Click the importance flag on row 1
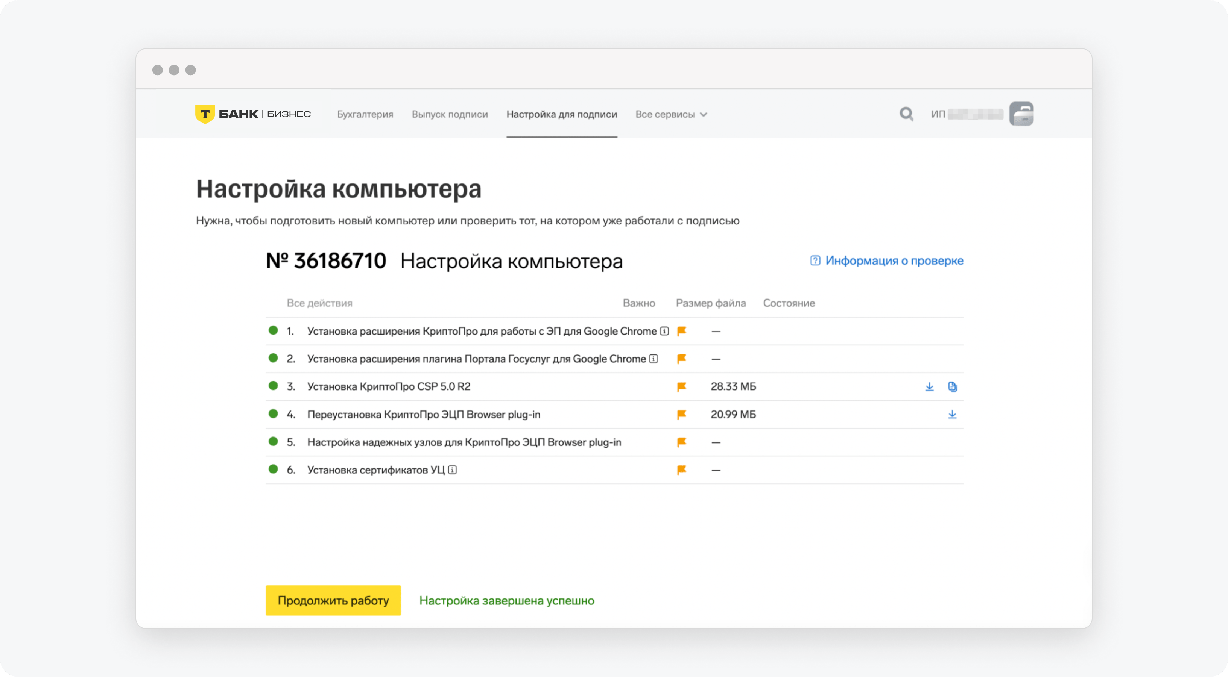1228x677 pixels. (x=682, y=331)
